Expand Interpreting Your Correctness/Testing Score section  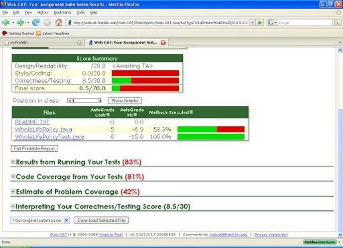[x=13, y=206]
